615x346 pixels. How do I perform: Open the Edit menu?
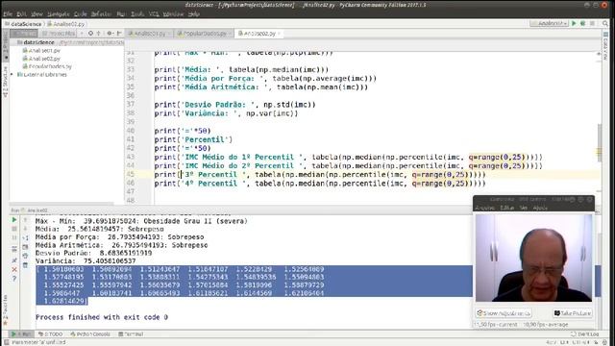[x=21, y=13]
